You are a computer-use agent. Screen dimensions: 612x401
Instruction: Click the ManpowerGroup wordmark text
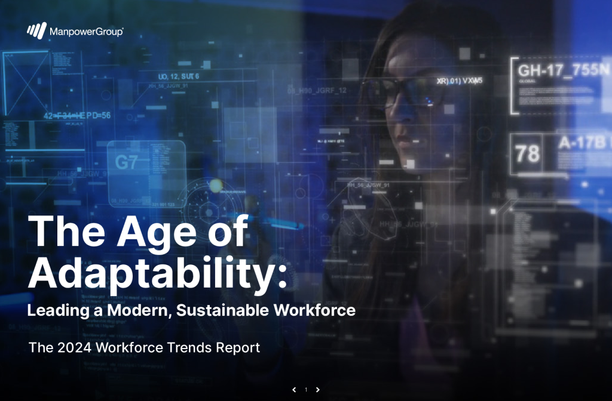[86, 31]
